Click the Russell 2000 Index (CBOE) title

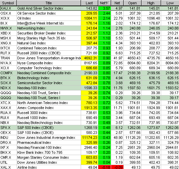39,53
